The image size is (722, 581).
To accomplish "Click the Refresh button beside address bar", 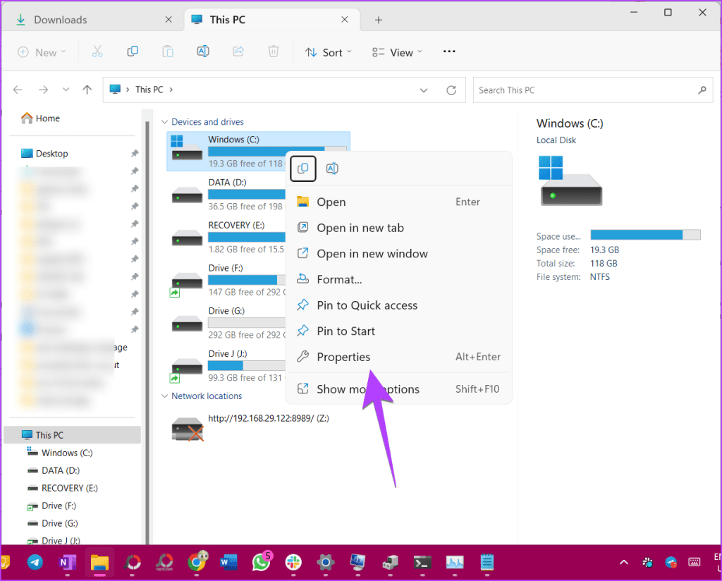I will pos(451,90).
